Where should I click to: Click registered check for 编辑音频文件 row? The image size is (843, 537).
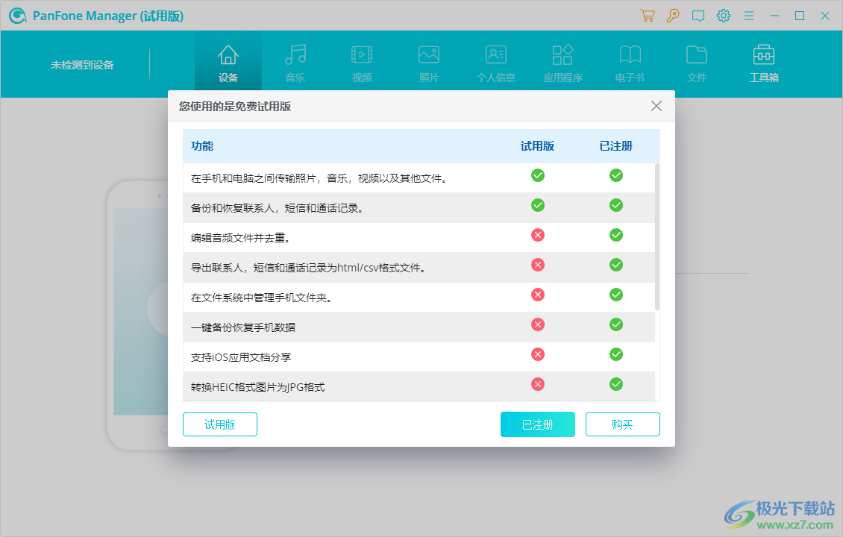click(x=616, y=235)
